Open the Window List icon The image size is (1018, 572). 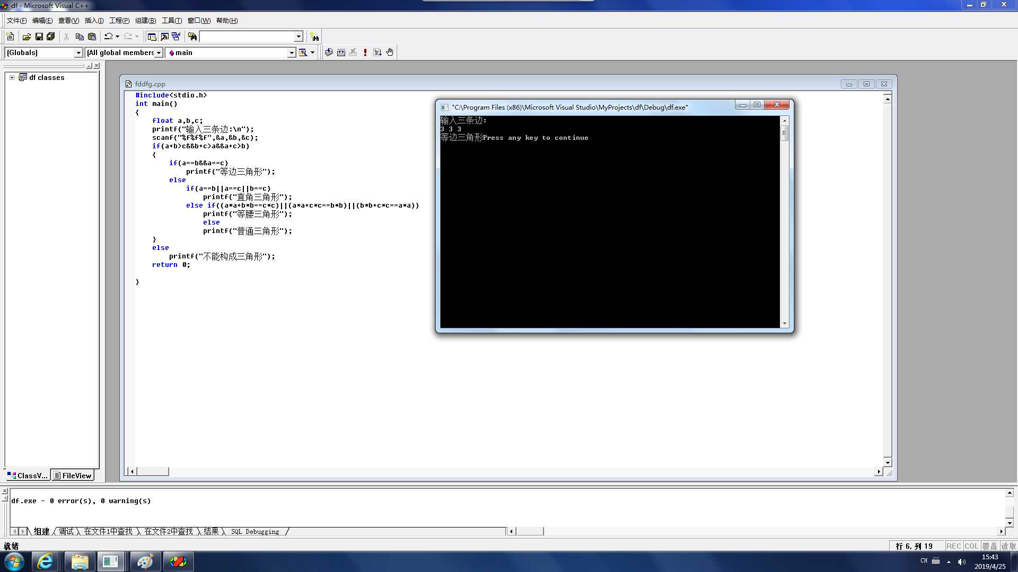tap(176, 37)
